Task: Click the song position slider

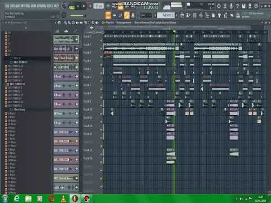Action: (x=77, y=15)
